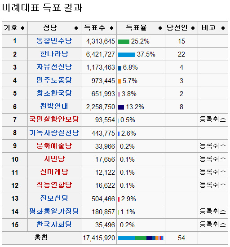Sort table by 기호 column arrows
The image size is (230, 247).
pos(22,28)
